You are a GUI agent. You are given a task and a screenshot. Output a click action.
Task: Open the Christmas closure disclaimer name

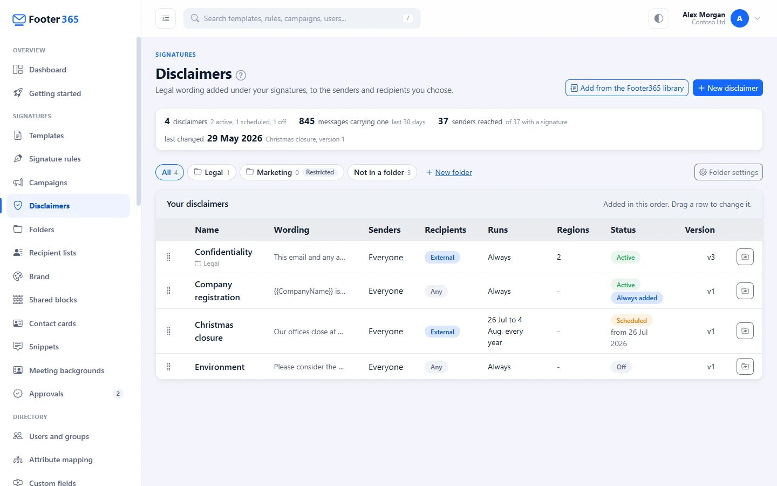click(214, 331)
